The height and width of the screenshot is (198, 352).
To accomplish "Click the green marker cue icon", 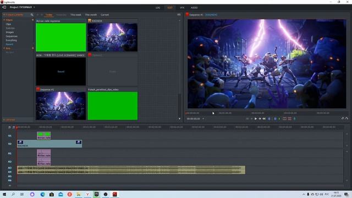I will tap(279, 119).
